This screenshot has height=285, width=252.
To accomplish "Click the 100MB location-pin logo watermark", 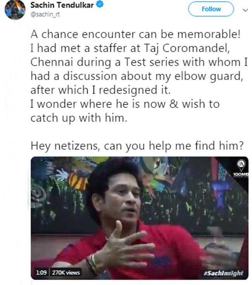I will coord(242,168).
